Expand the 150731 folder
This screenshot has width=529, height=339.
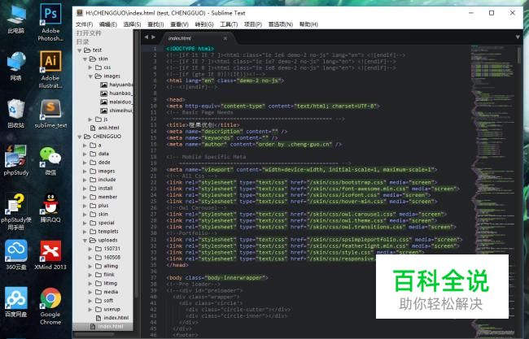90,249
